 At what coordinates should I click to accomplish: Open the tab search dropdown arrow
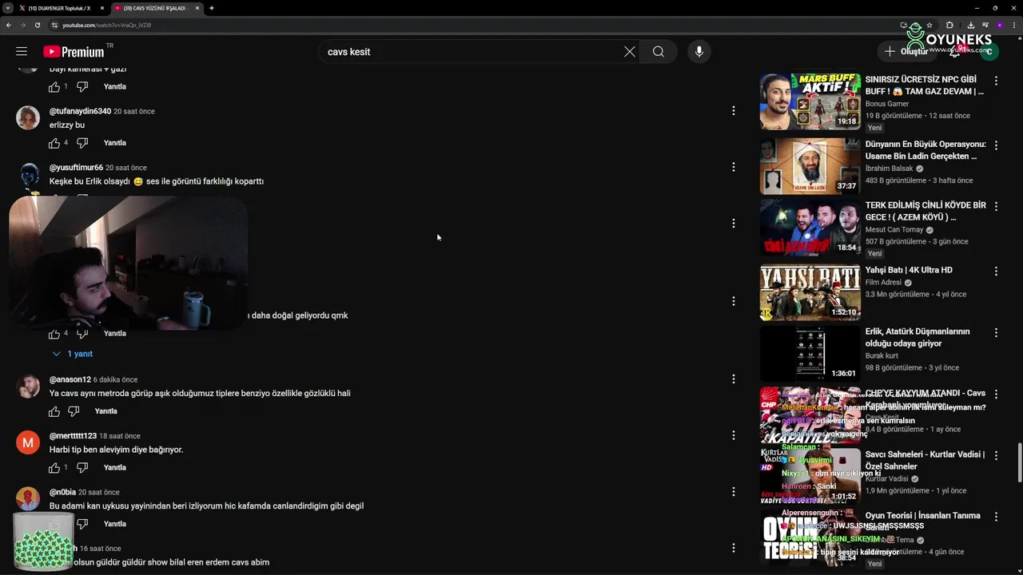coord(7,8)
